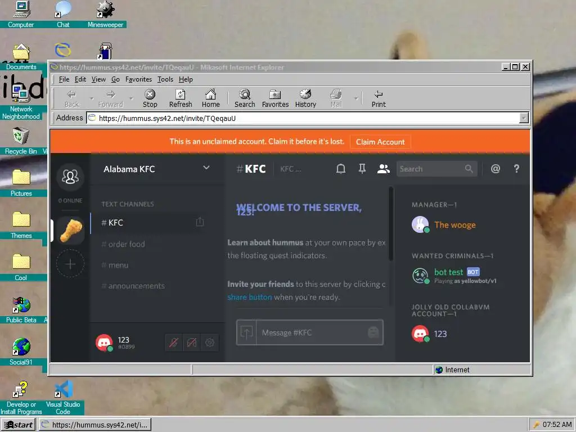Open user settings gear icon
Image resolution: width=576 pixels, height=432 pixels.
210,343
